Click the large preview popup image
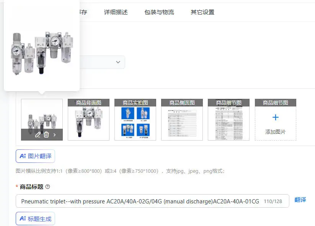The height and width of the screenshot is (226, 315). (x=42, y=53)
